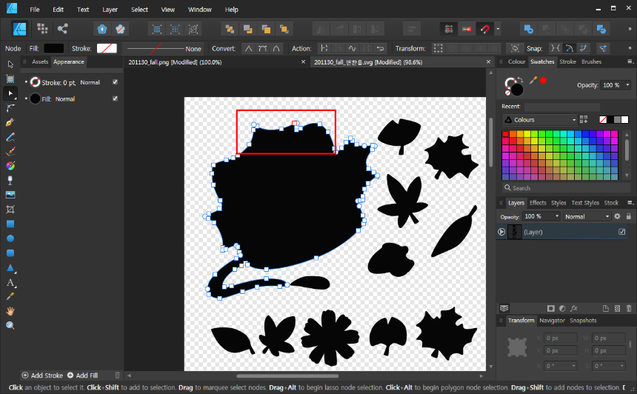Lock the selected layer
Viewport: 637px width, 394px height.
[628, 216]
